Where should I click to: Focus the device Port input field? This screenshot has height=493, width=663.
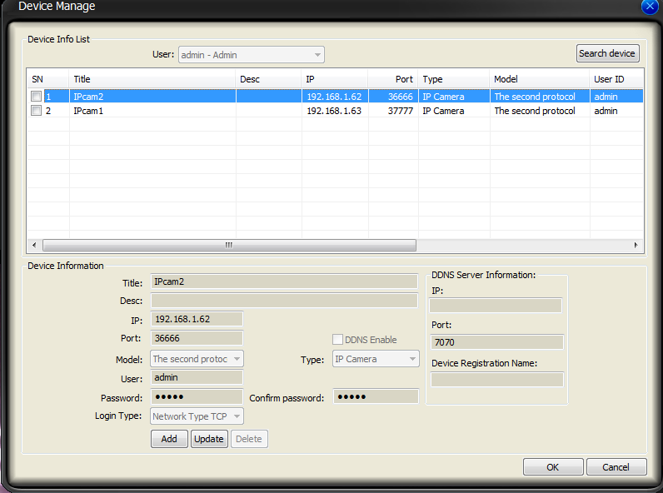tap(197, 338)
